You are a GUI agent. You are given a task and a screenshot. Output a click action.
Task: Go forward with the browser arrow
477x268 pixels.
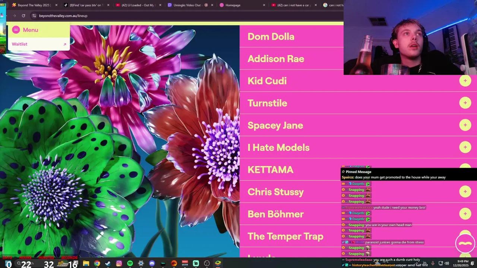point(14,16)
